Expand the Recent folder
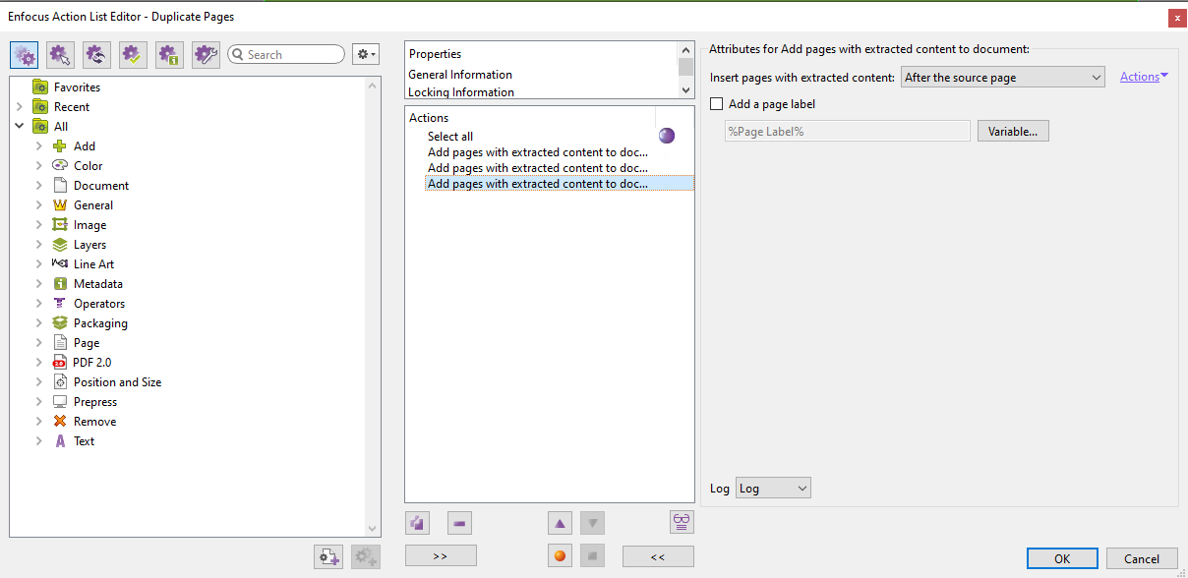The image size is (1188, 578). tap(20, 106)
